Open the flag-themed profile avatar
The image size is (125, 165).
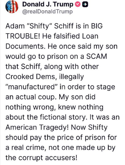[x=12, y=6]
